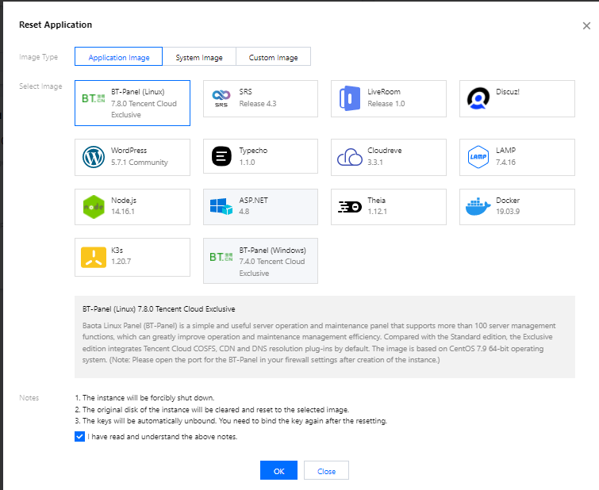Select the "SRS" image title text
Viewport: 599px width, 490px height.
[246, 92]
